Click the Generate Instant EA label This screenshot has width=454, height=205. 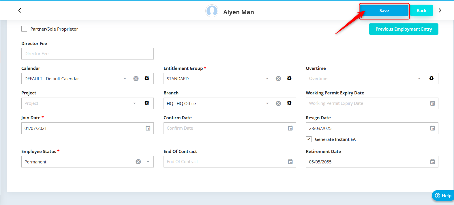coord(335,139)
